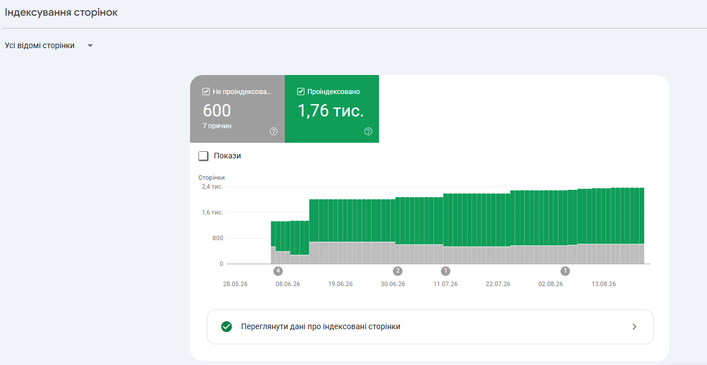Click the help icon on Проіндексовано card
This screenshot has height=365, width=707.
click(x=368, y=132)
